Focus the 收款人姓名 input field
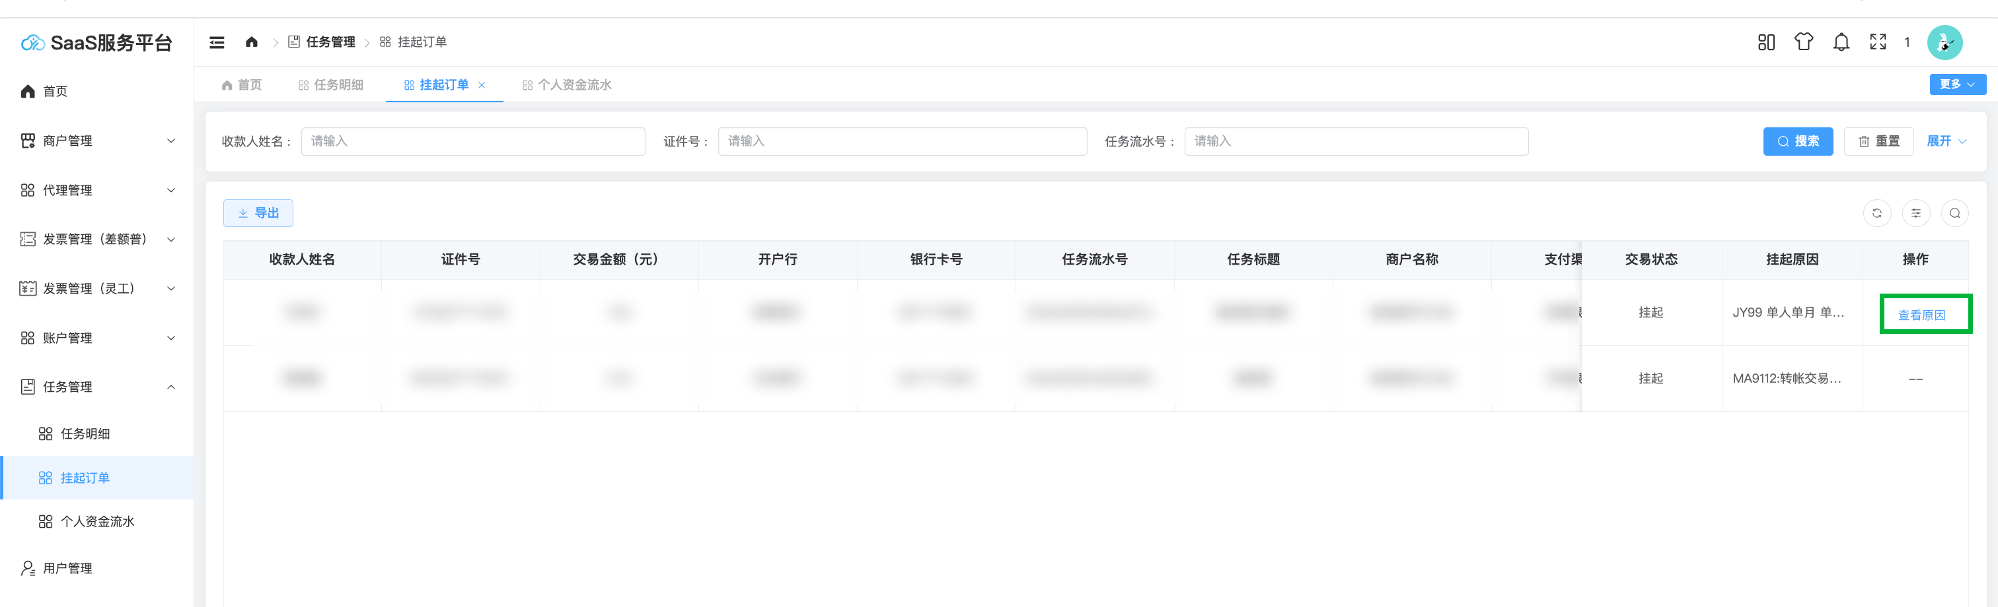The height and width of the screenshot is (607, 1998). pyautogui.click(x=472, y=141)
